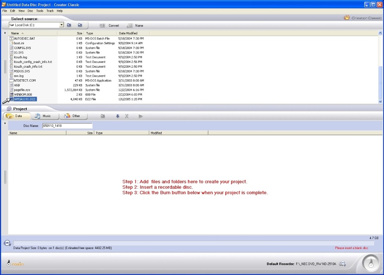Switch to the Other project tab
This screenshot has height=275, width=384.
click(74, 116)
